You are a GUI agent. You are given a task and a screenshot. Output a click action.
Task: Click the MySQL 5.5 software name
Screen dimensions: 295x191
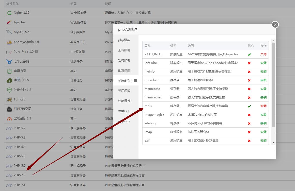pyautogui.click(x=21, y=32)
